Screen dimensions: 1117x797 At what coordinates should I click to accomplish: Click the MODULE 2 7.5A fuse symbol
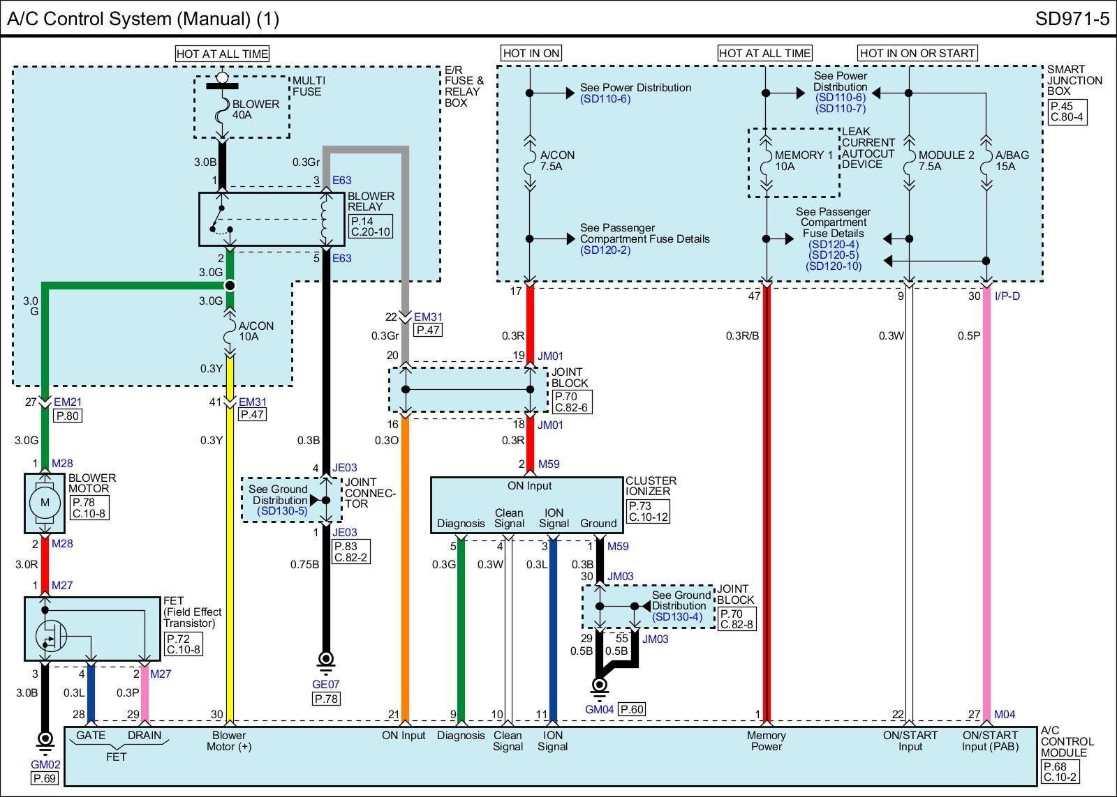[x=908, y=161]
